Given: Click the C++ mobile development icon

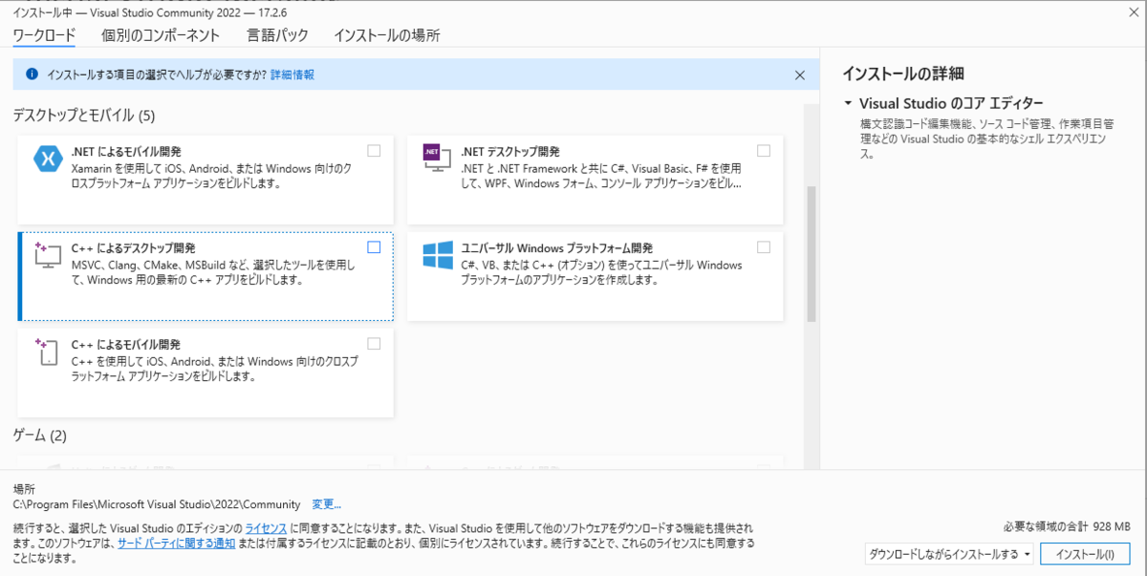Looking at the screenshot, I should click(x=47, y=352).
